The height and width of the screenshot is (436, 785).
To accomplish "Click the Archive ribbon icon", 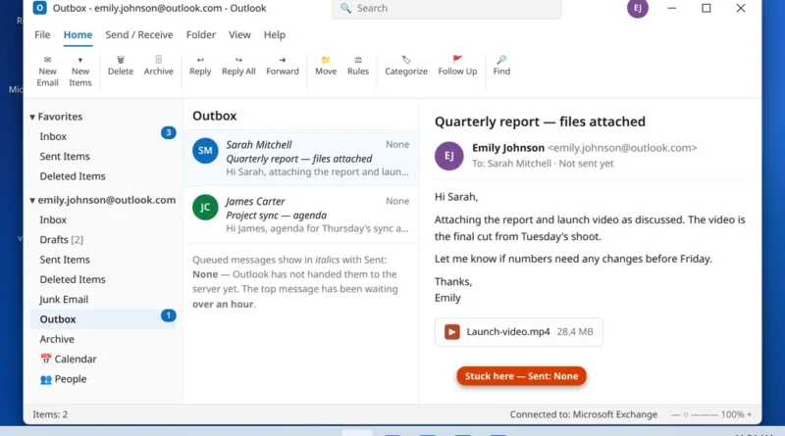I will point(158,60).
